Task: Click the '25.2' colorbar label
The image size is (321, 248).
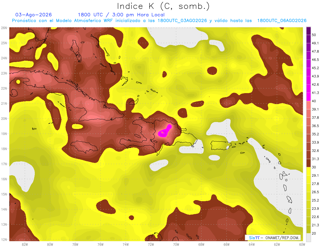Action: [315, 200]
